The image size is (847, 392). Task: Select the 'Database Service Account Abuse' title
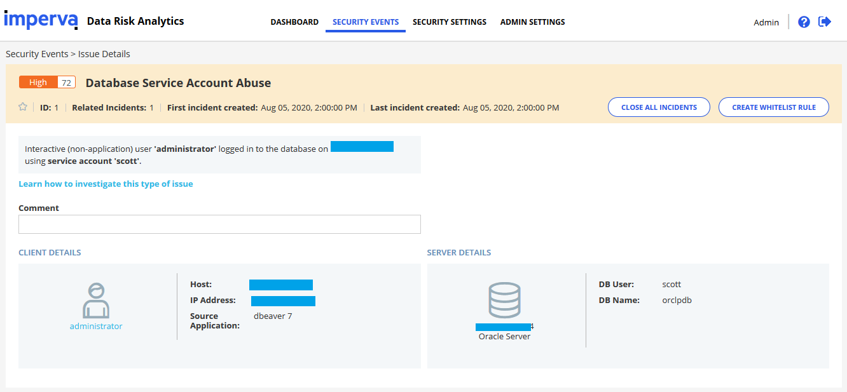(x=178, y=83)
